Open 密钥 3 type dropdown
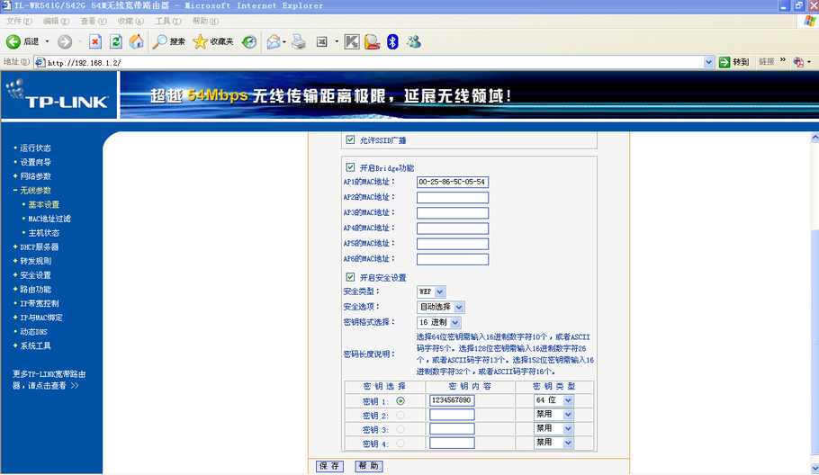Image resolution: width=819 pixels, height=475 pixels. coord(553,428)
